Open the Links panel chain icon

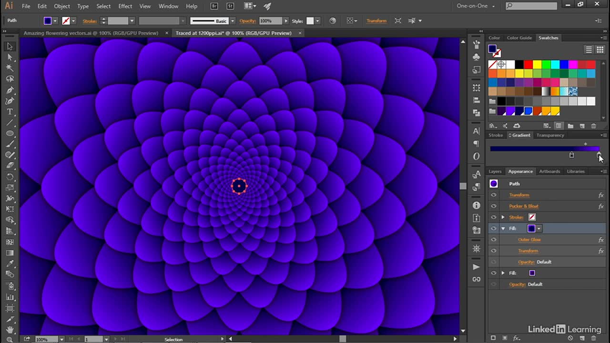point(477,279)
